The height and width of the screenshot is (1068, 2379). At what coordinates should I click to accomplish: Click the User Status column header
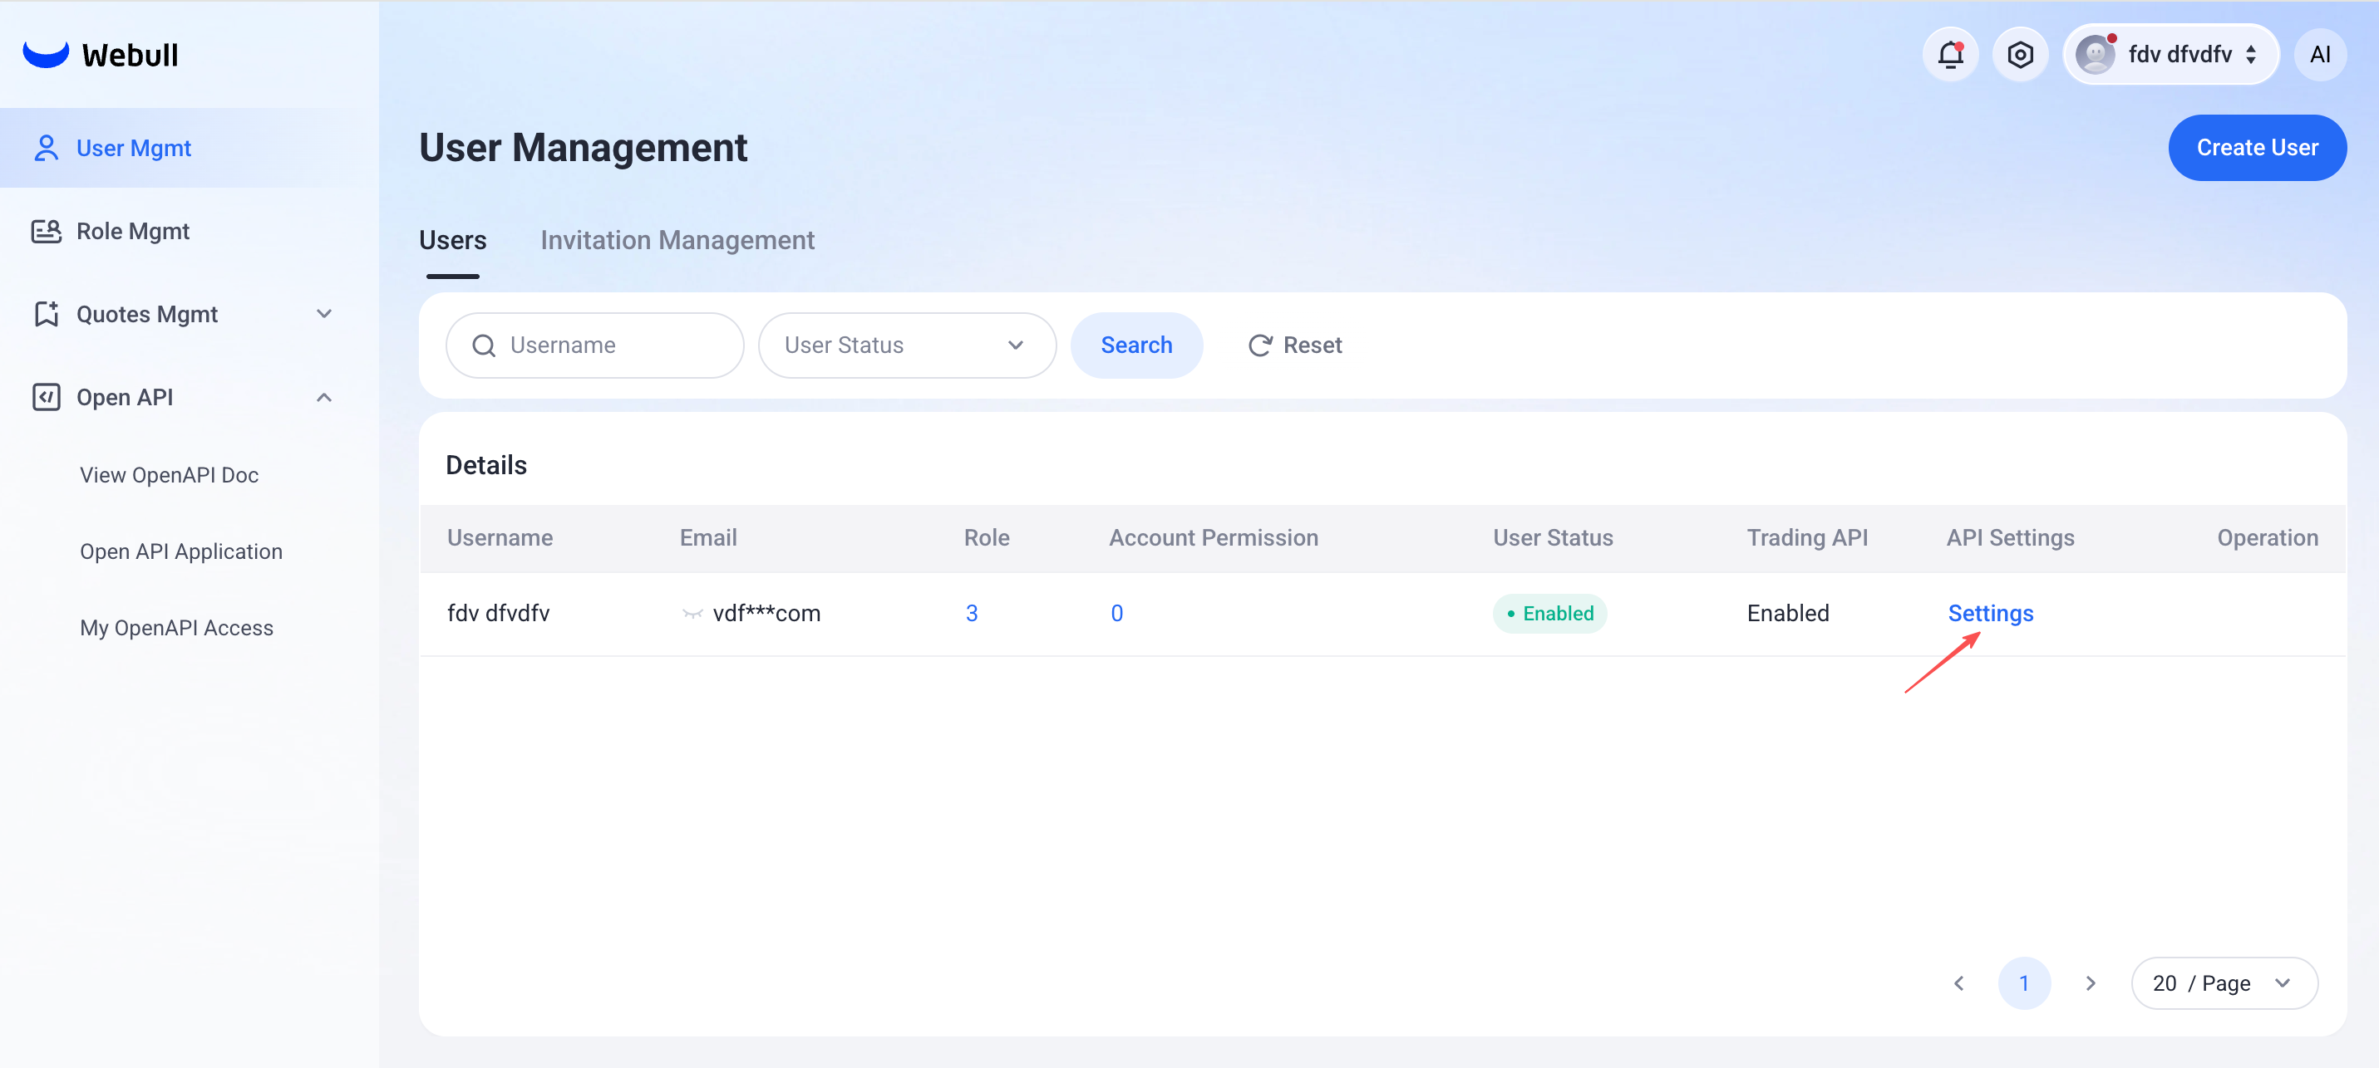point(1554,538)
